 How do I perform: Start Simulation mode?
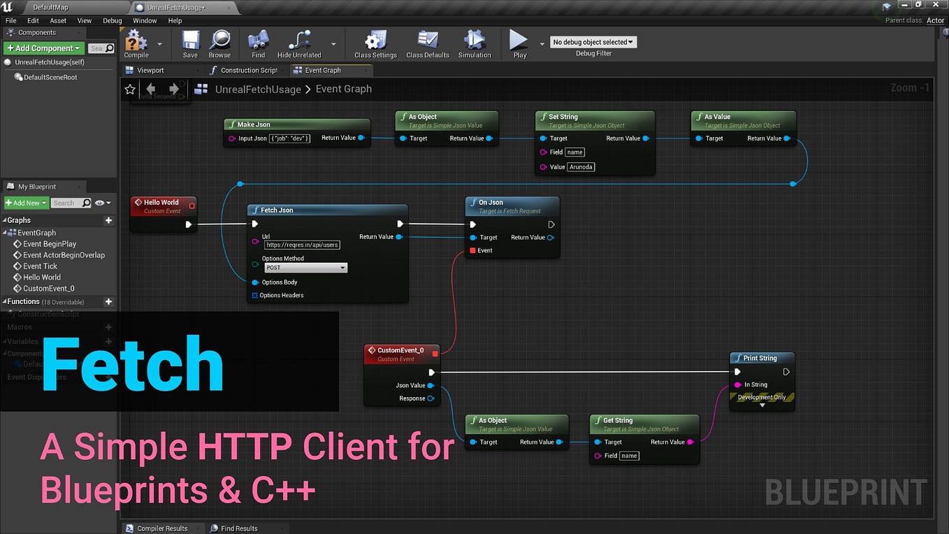pos(474,43)
